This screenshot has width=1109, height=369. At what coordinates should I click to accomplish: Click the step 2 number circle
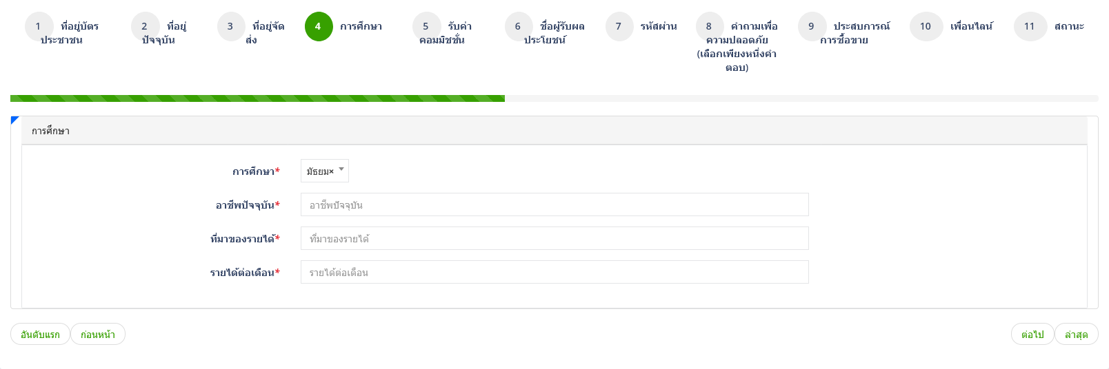(x=145, y=27)
